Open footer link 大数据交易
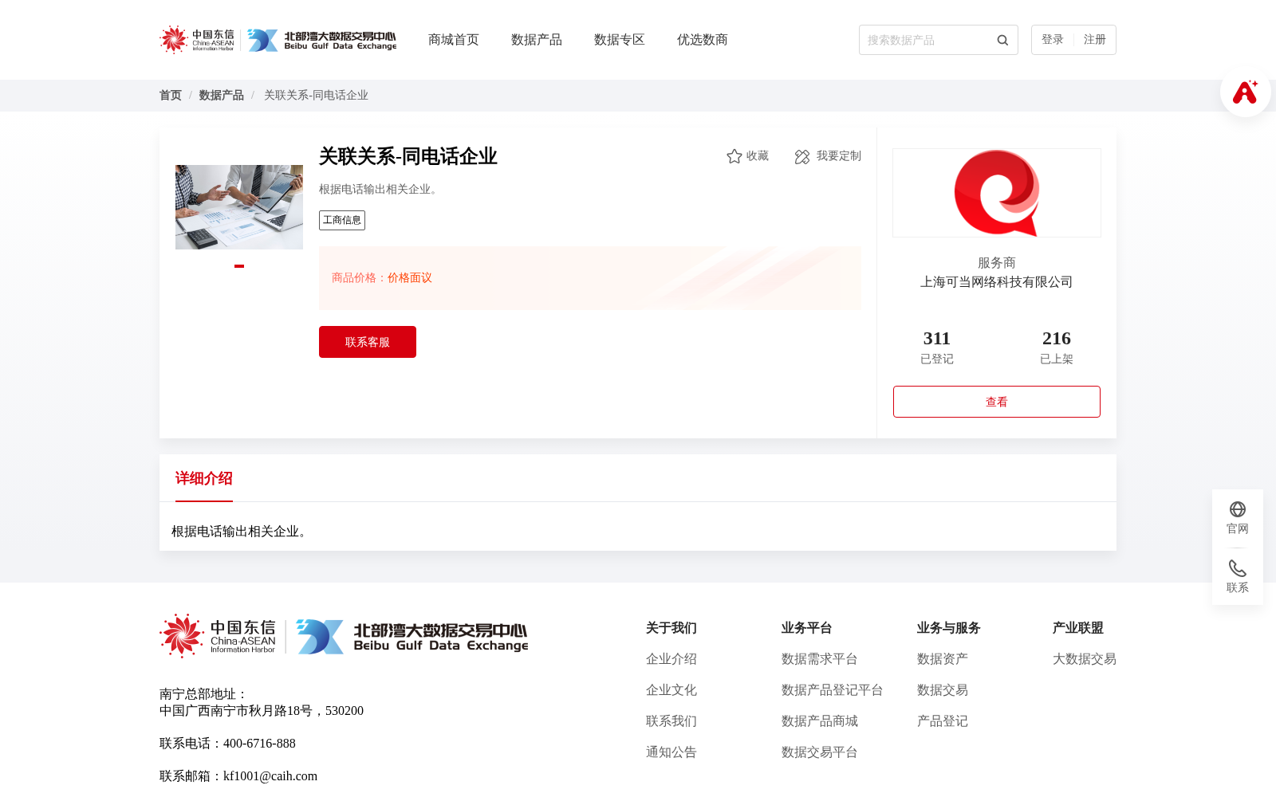Screen dimensions: 1276x797 (x=1085, y=659)
